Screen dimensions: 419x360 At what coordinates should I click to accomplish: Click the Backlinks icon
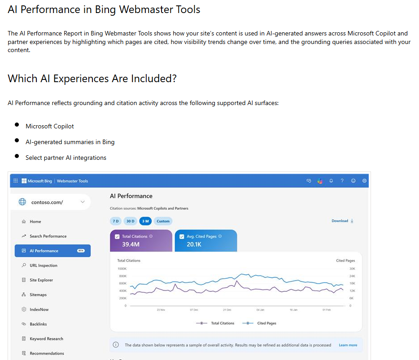[24, 324]
